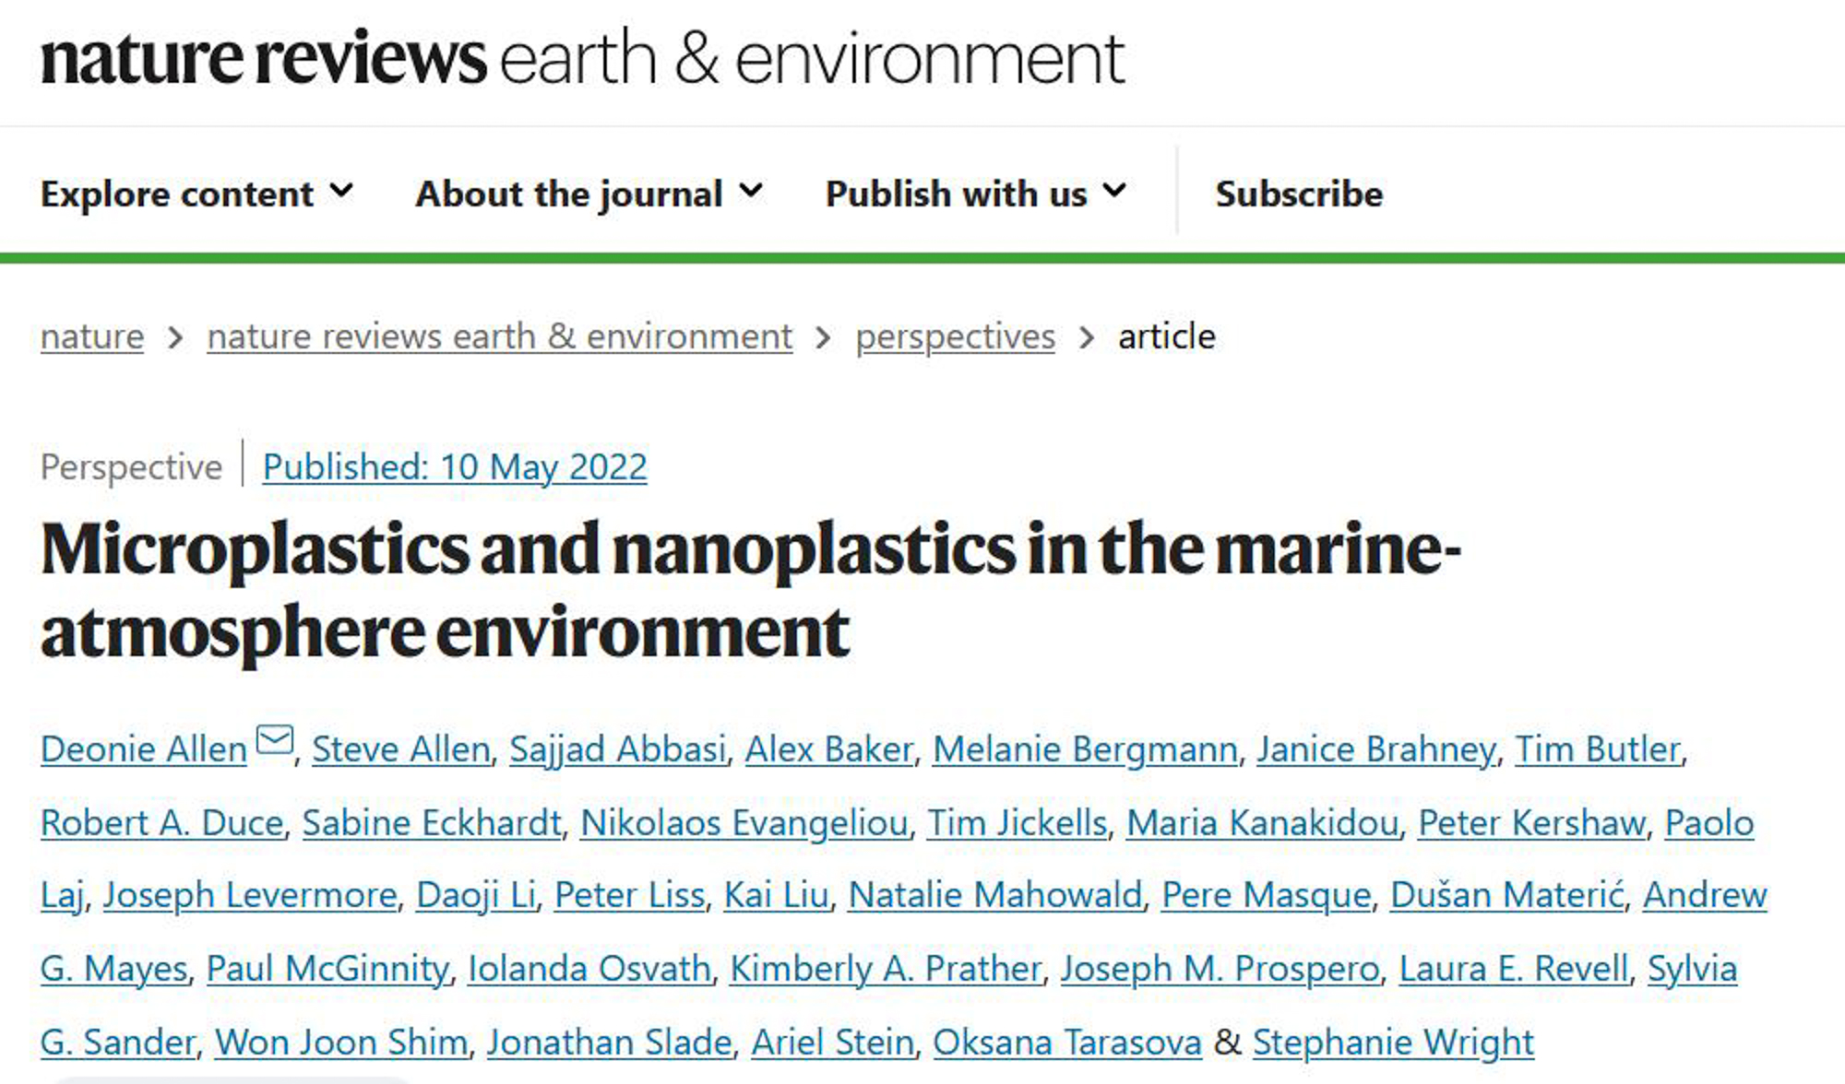Open nature reviews earth & environment breadcrumb
This screenshot has height=1084, width=1845.
click(x=499, y=336)
